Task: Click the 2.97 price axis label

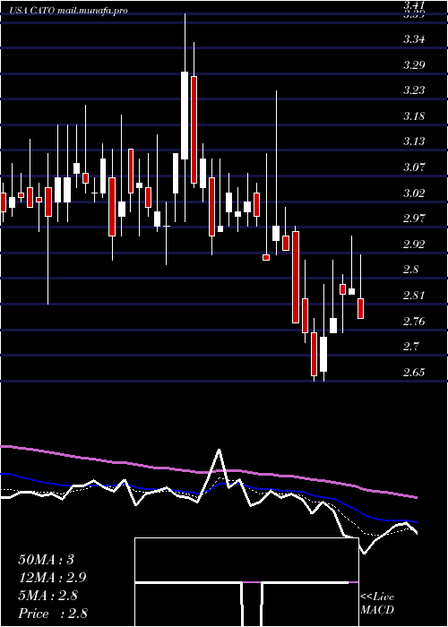Action: pyautogui.click(x=414, y=219)
